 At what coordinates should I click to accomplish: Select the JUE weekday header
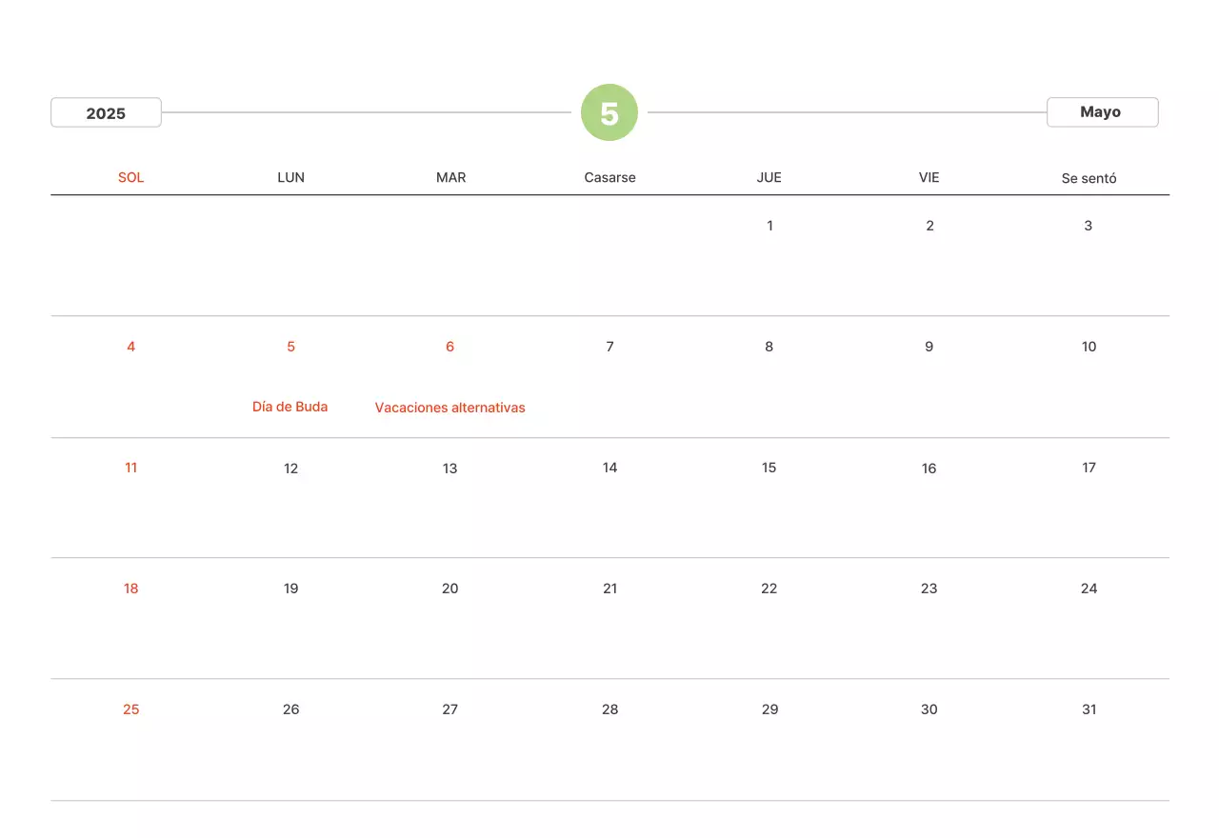click(769, 178)
